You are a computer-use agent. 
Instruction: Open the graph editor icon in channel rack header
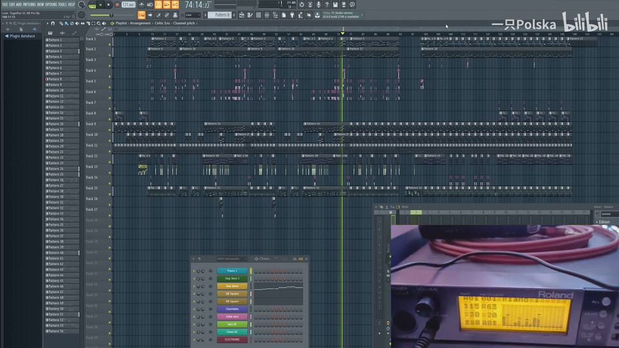point(295,259)
